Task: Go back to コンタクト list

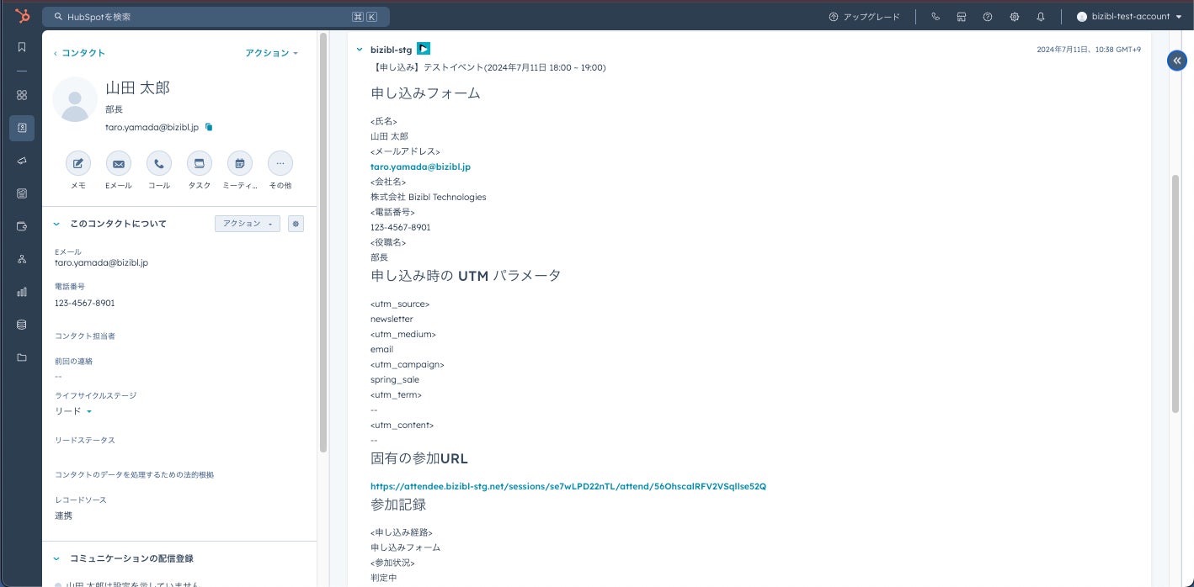Action: click(x=79, y=53)
